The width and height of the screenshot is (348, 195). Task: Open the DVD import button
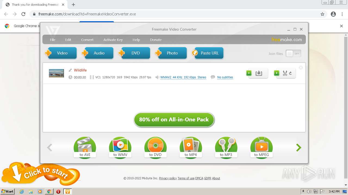[135, 53]
